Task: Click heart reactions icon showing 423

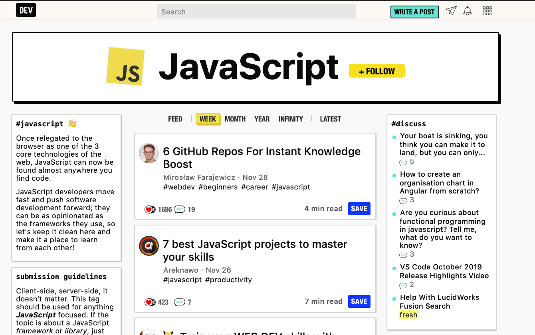Action: point(150,302)
